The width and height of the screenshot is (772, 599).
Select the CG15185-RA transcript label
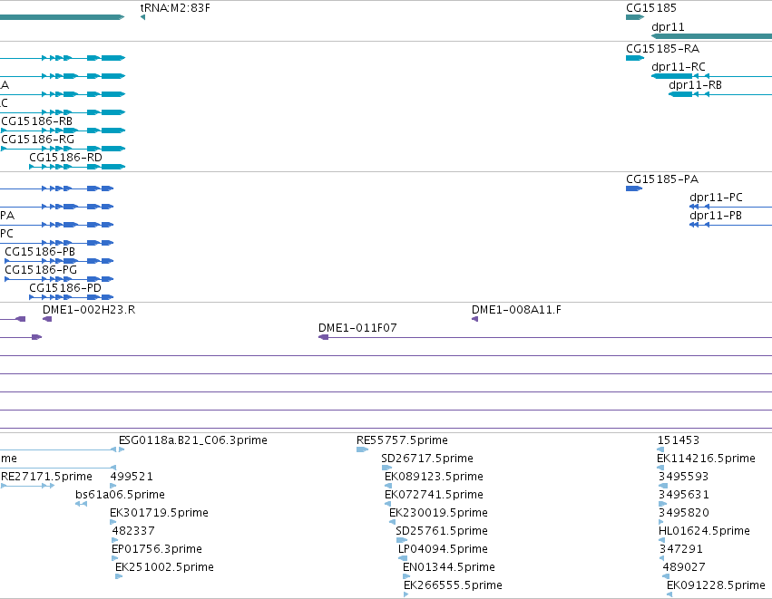[x=662, y=49]
